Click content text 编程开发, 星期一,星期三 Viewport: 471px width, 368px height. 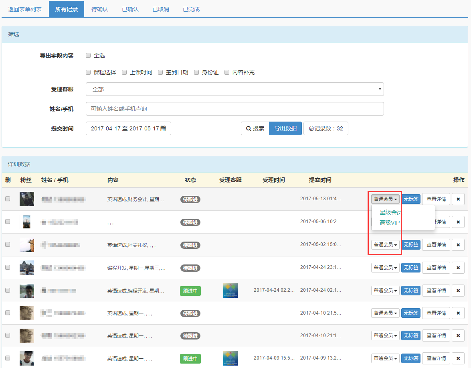pos(136,268)
